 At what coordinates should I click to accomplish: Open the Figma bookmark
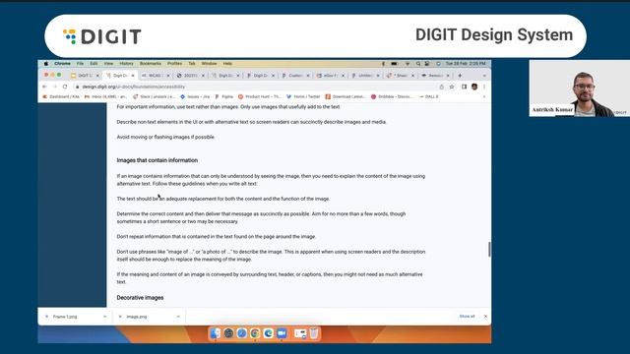tap(224, 96)
